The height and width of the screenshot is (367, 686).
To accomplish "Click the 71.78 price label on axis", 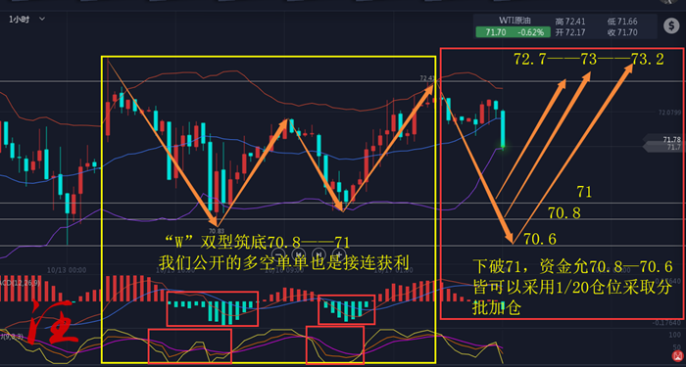I will click(x=671, y=140).
